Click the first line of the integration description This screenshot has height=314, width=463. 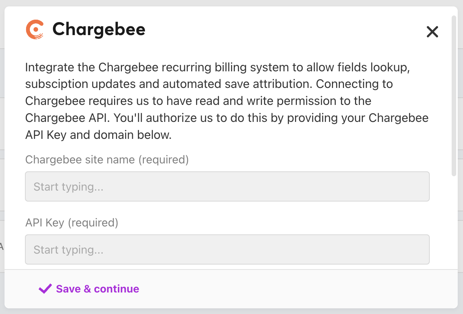pos(218,67)
